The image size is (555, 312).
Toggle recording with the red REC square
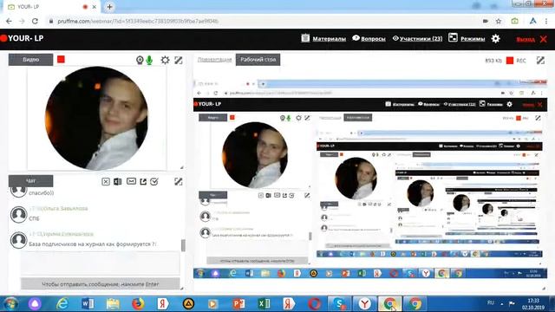pos(510,61)
